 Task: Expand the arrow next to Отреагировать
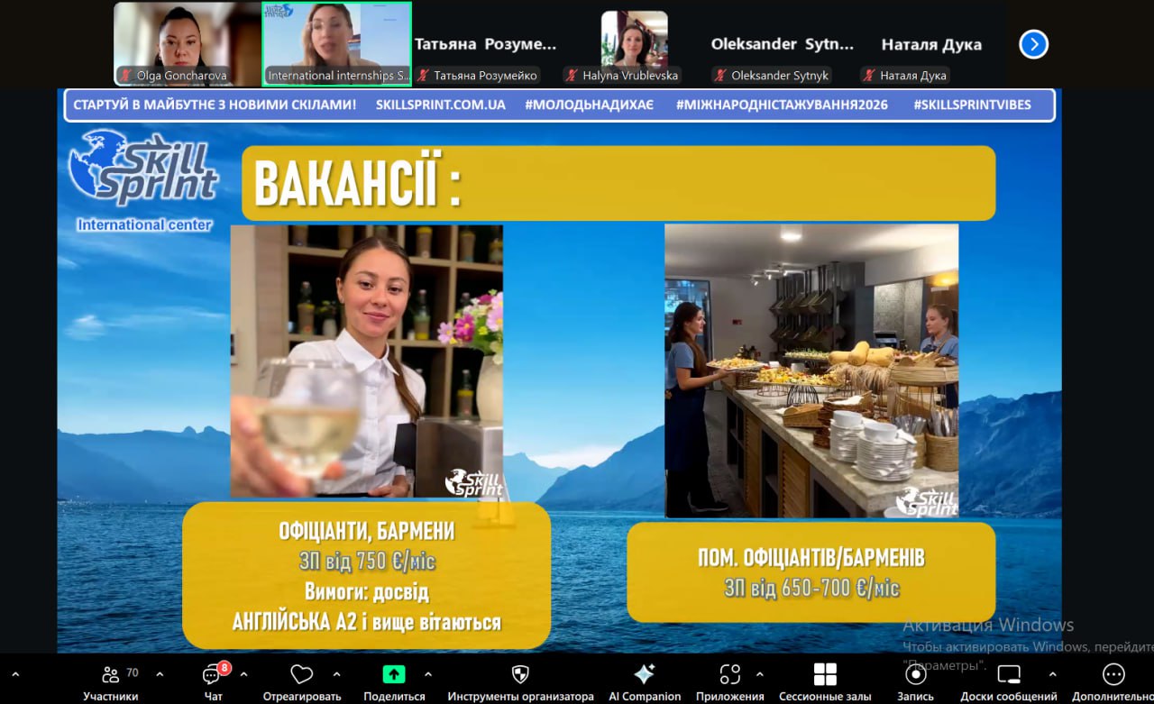(336, 674)
